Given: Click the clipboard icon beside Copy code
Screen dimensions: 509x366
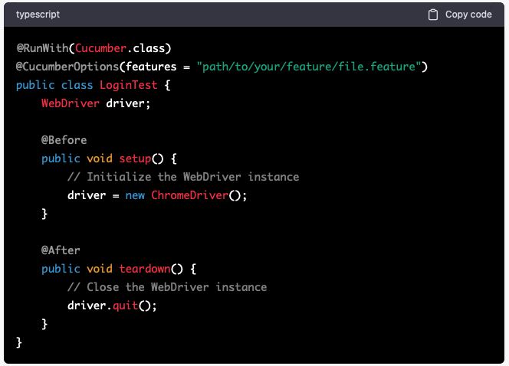Looking at the screenshot, I should (x=433, y=15).
